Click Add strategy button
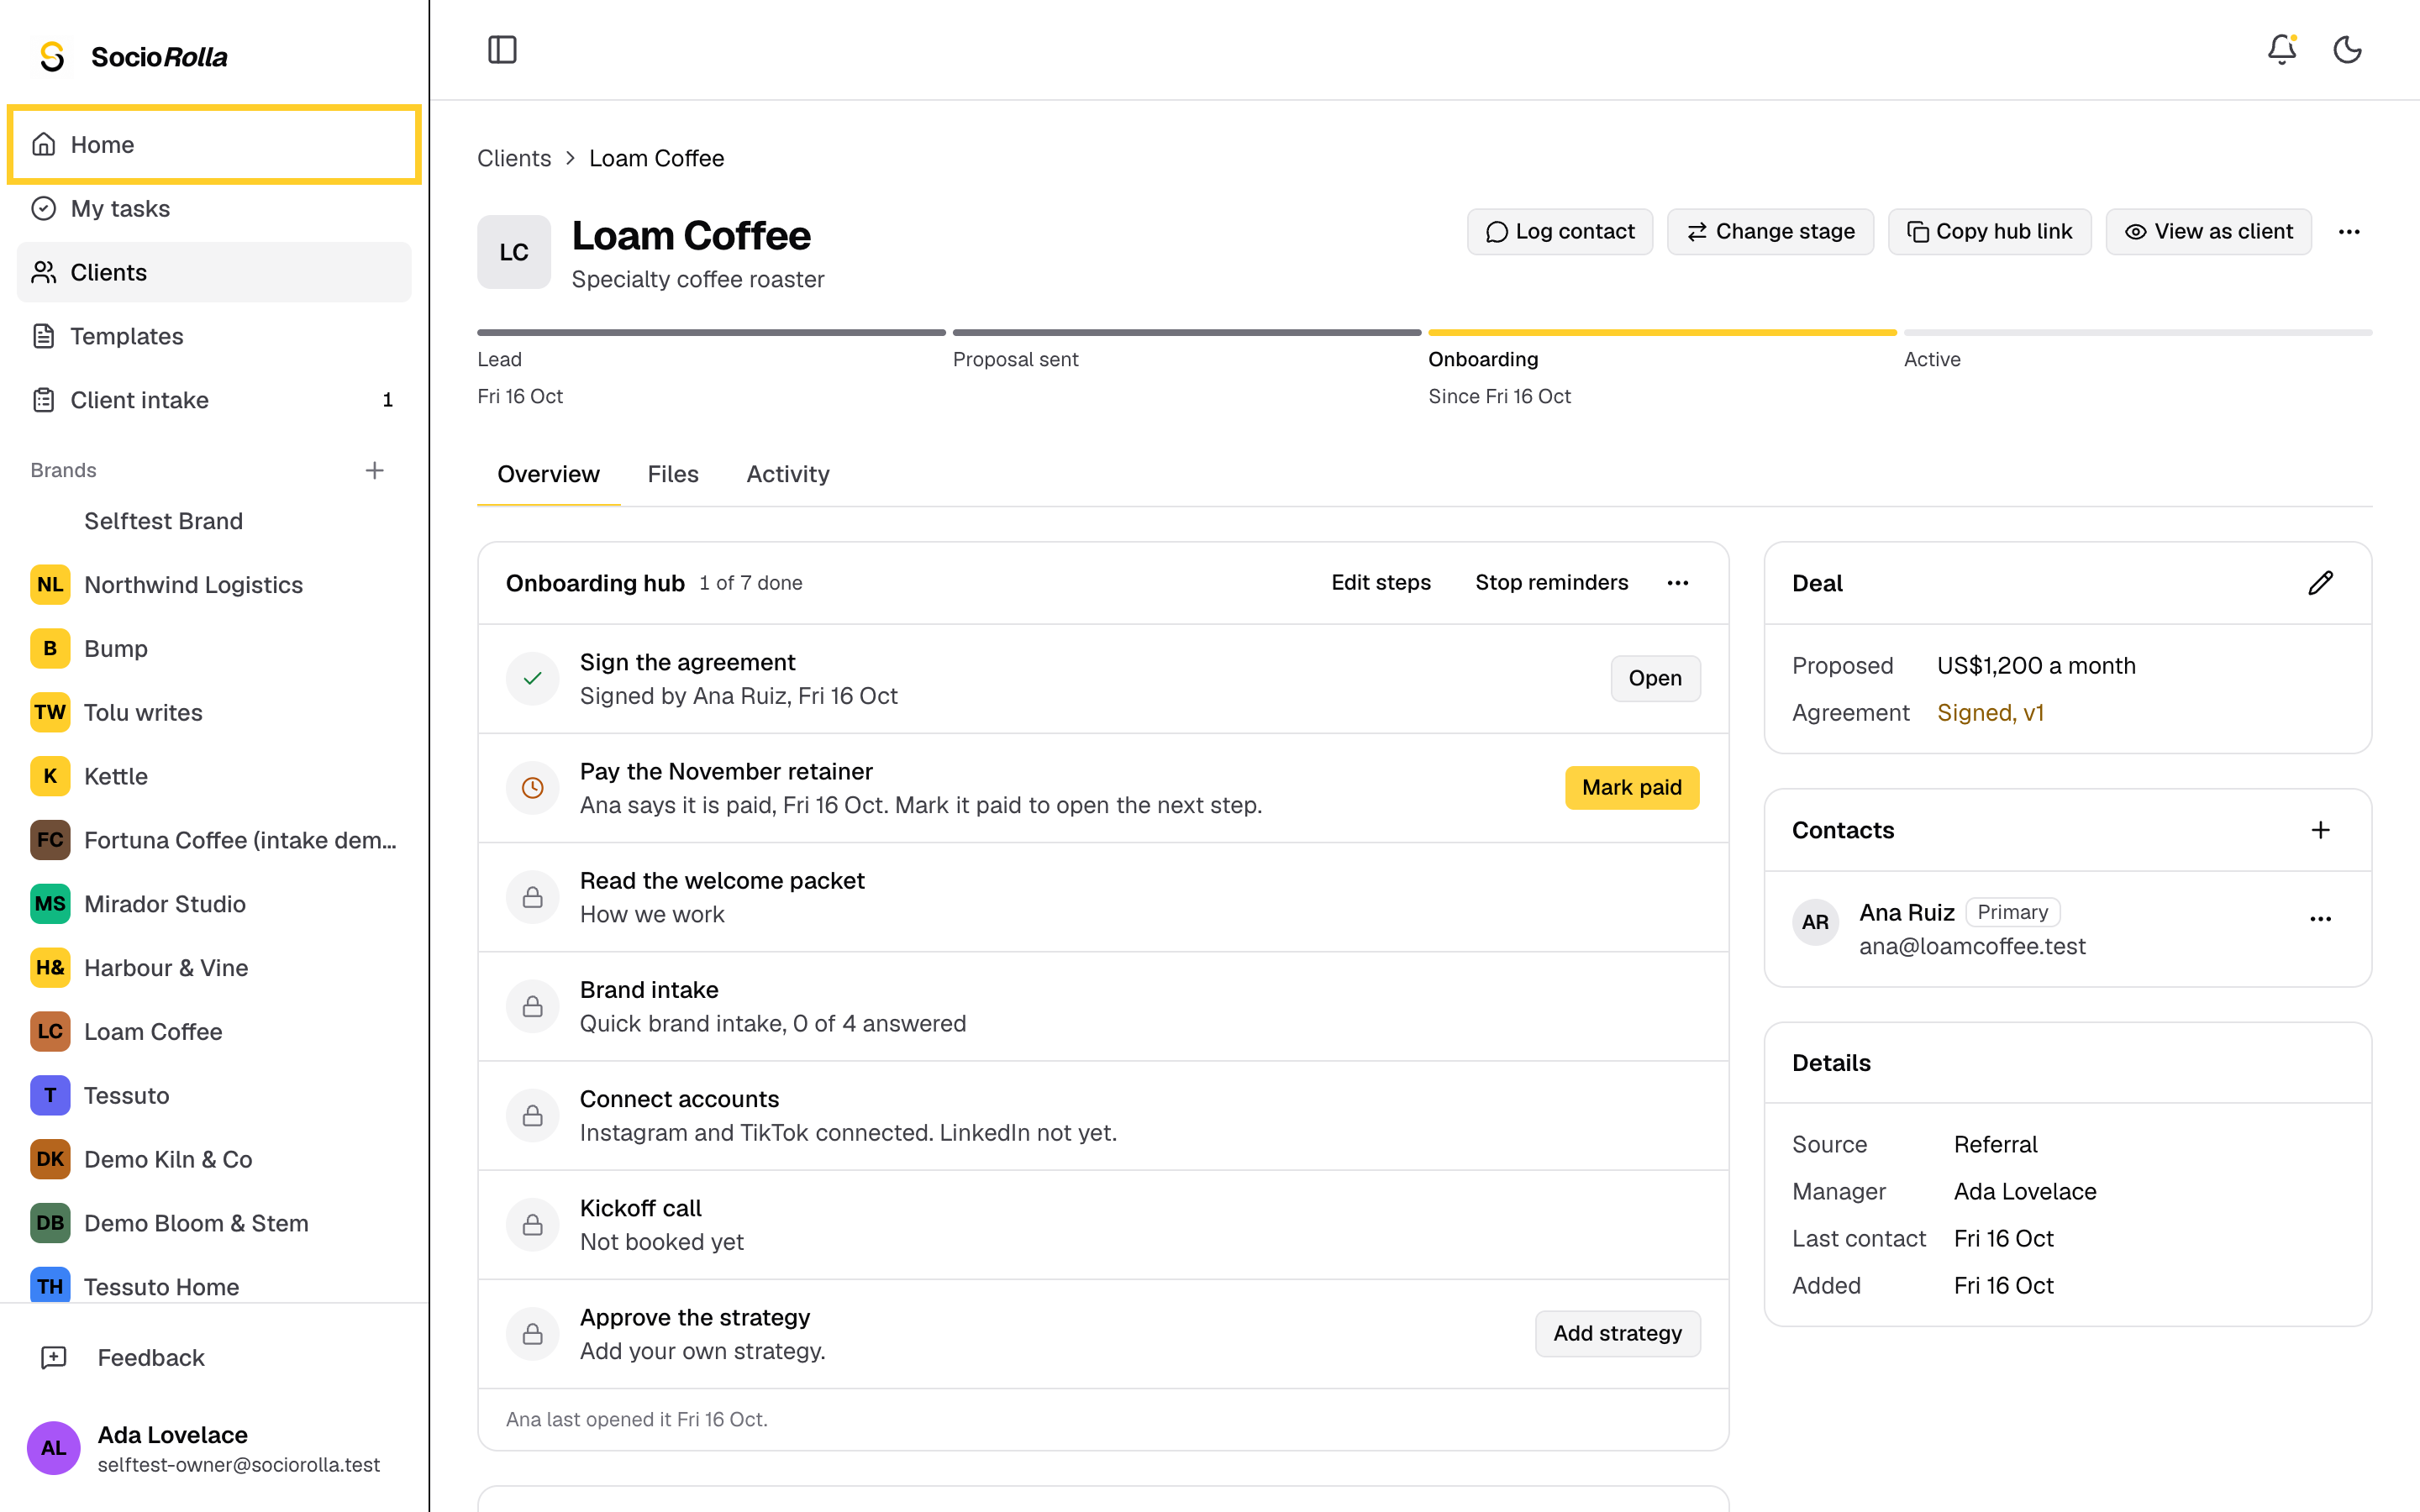Screen dimensions: 2420x1512 click(x=1617, y=1333)
